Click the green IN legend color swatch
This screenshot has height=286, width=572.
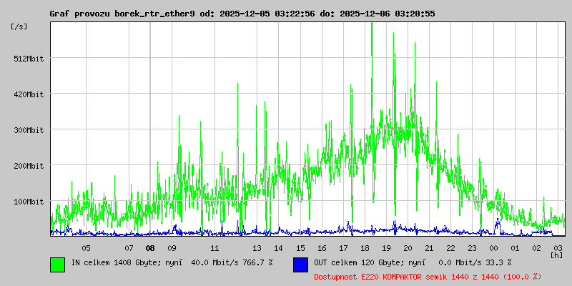(x=57, y=264)
